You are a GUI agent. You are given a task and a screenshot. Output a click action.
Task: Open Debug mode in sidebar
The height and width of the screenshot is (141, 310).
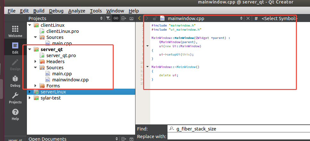point(15,81)
